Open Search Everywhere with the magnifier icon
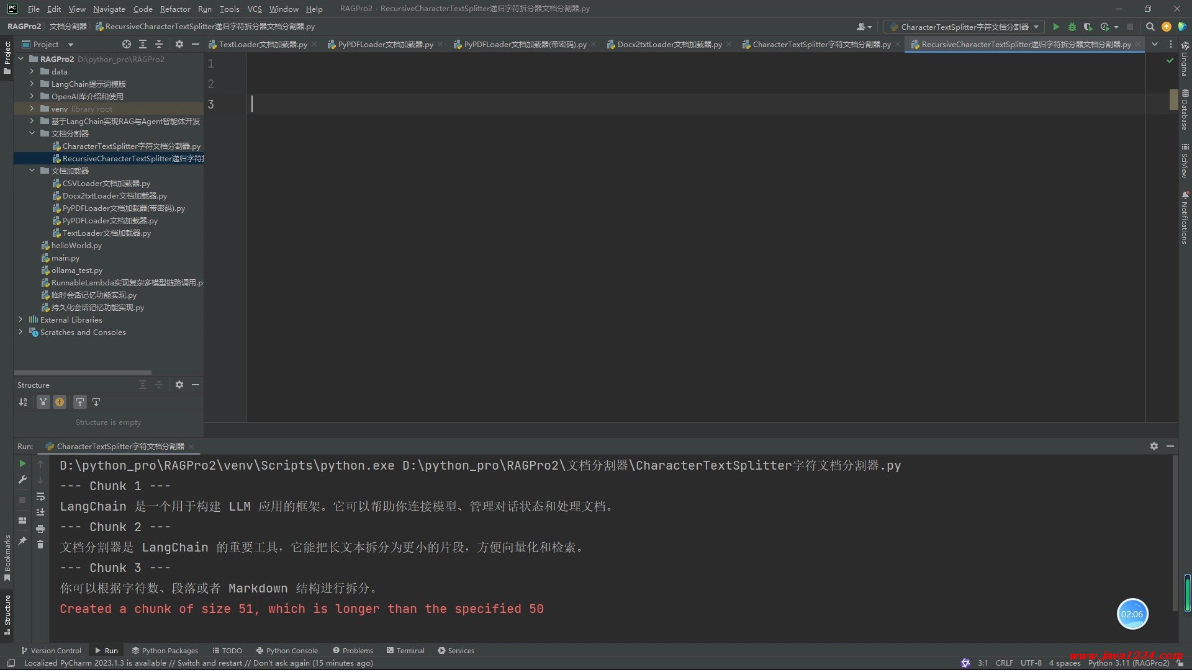 [x=1150, y=27]
